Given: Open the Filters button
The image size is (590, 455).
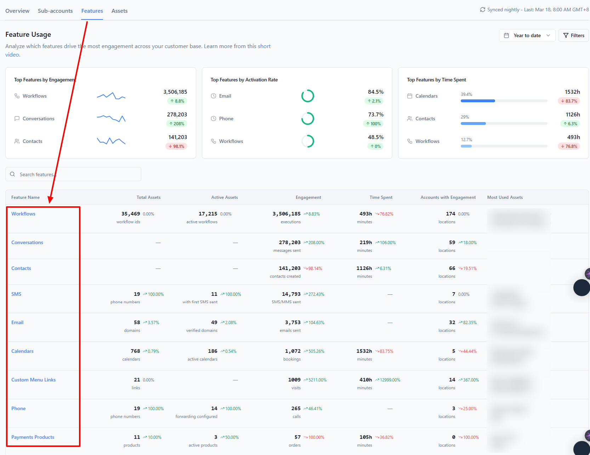Looking at the screenshot, I should 574,35.
